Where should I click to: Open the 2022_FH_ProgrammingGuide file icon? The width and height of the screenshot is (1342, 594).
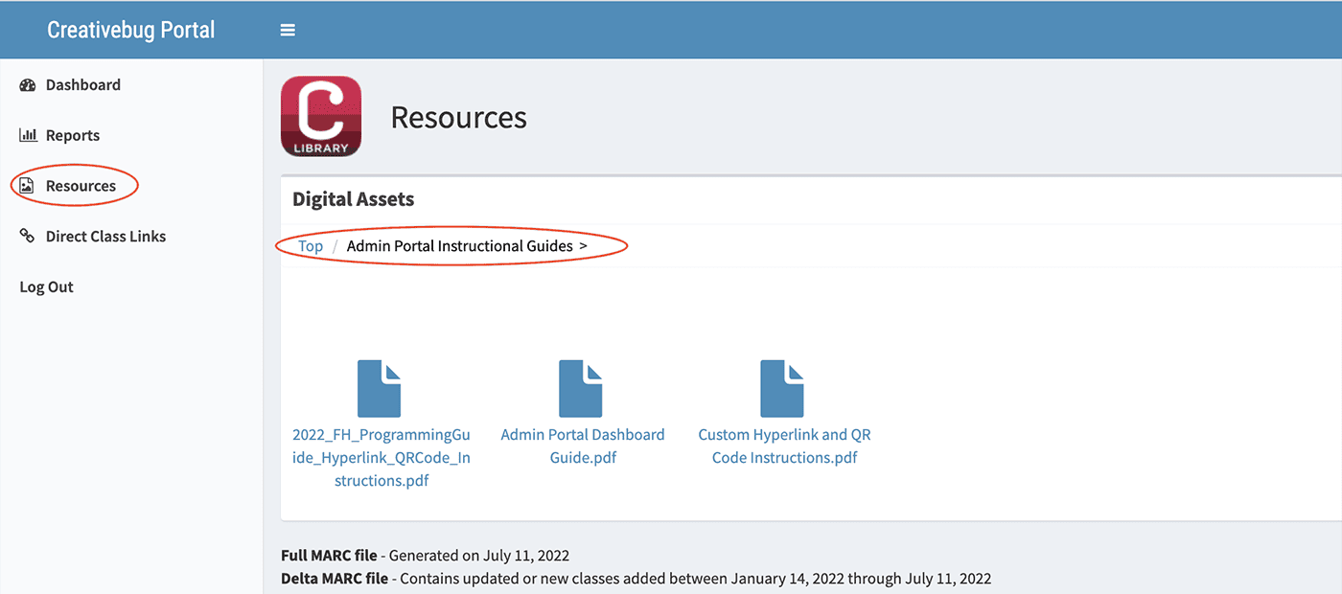pos(379,388)
